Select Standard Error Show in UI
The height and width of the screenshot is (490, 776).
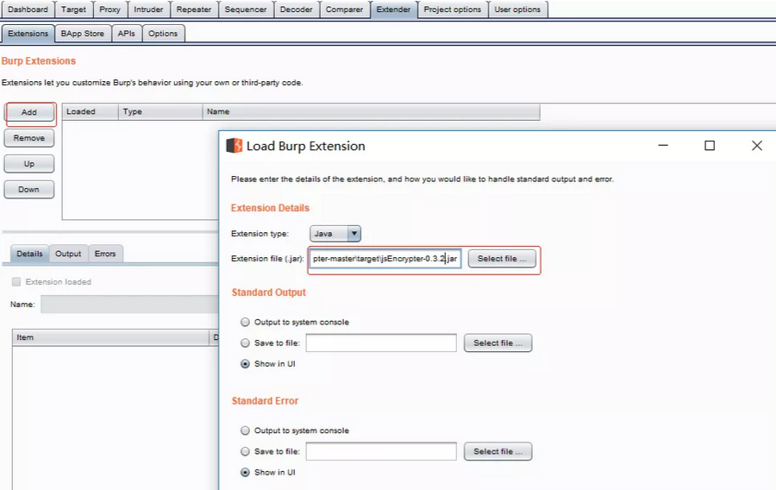(245, 472)
